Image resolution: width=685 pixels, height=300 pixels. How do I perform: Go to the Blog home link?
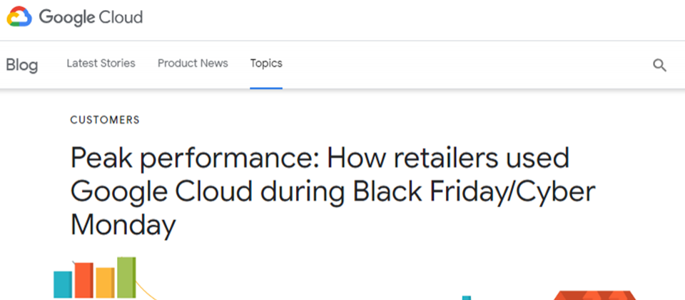coord(22,65)
